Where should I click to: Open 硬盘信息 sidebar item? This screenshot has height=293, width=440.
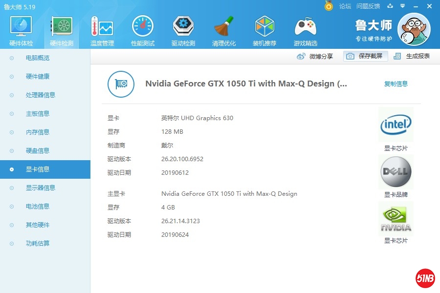click(x=38, y=151)
